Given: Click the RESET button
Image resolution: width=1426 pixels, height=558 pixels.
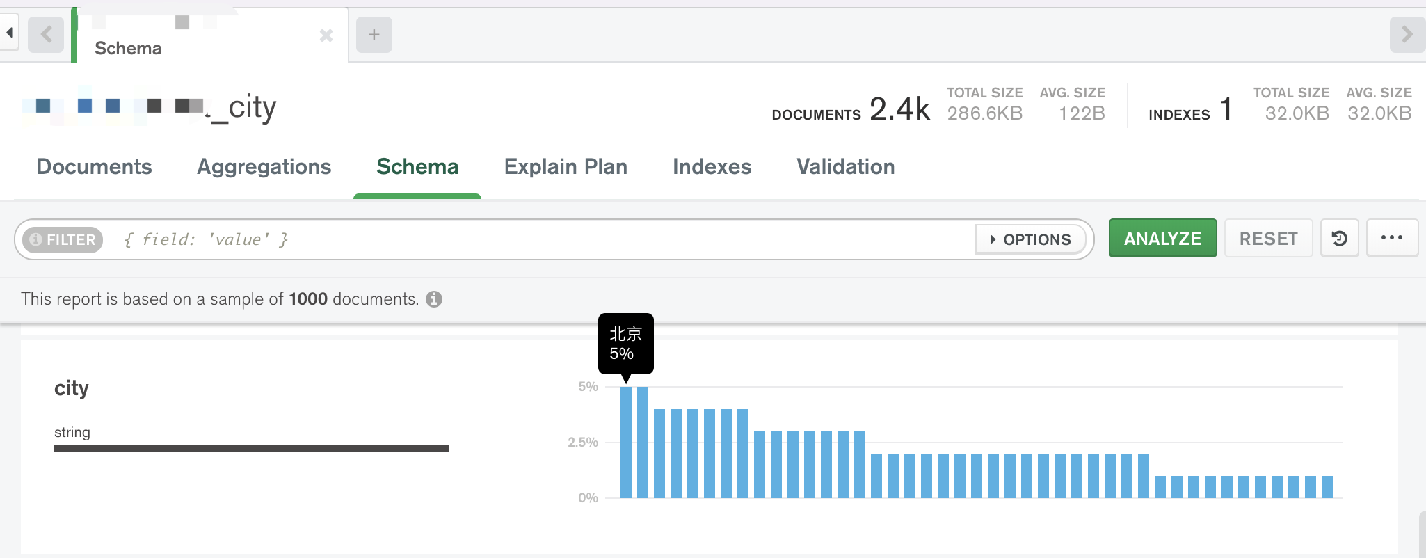Looking at the screenshot, I should (1268, 239).
